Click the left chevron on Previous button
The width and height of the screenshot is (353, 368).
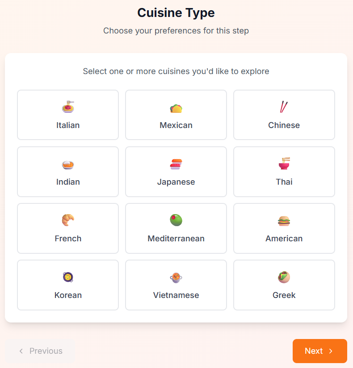pos(21,351)
